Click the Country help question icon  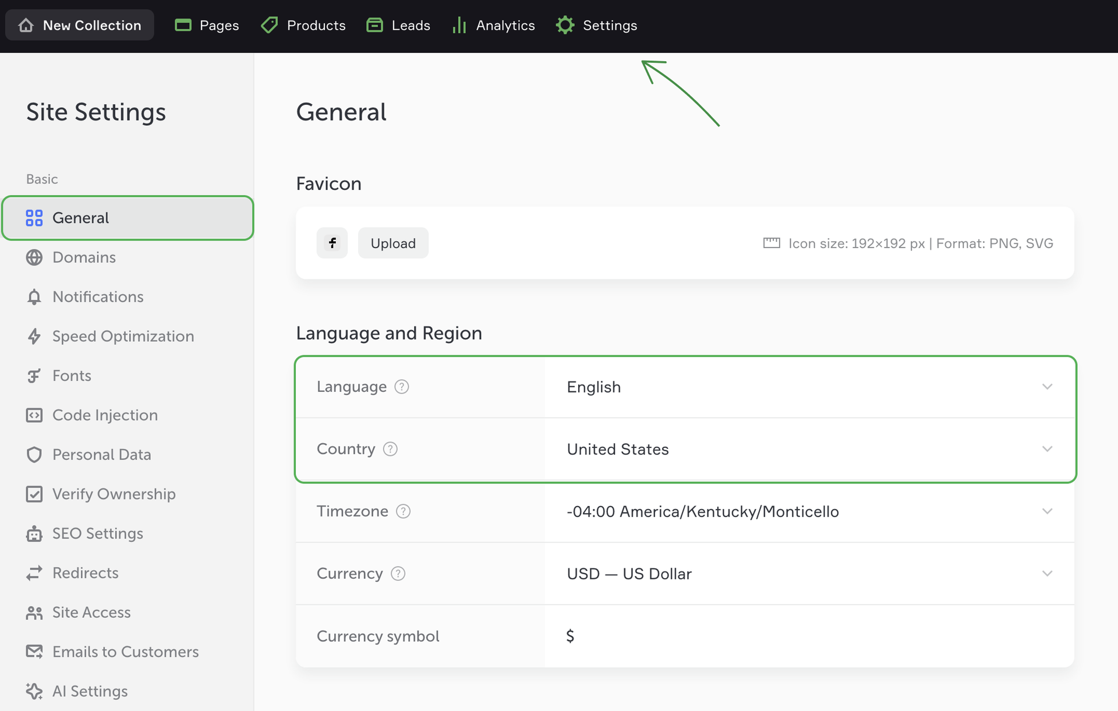[x=390, y=449]
